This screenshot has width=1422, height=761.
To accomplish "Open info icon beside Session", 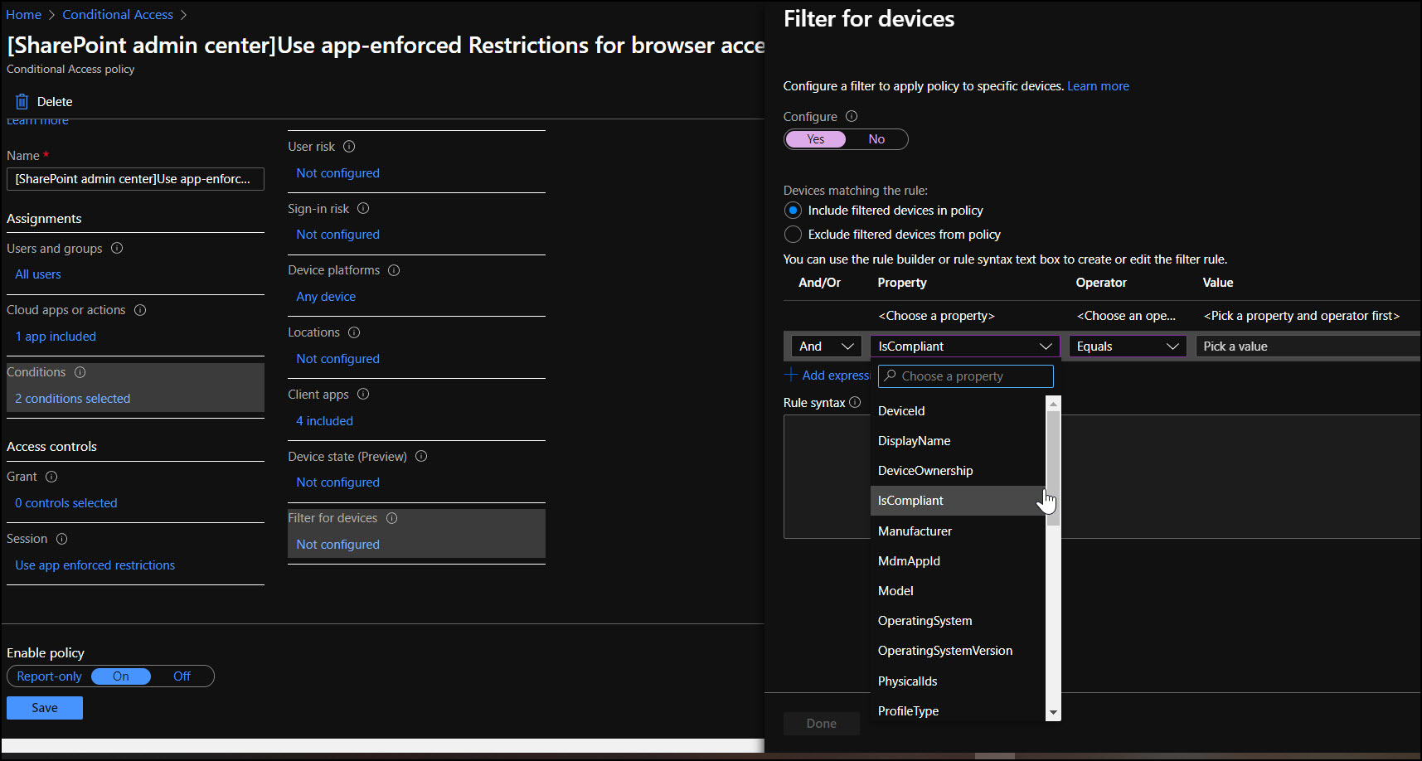I will click(61, 539).
